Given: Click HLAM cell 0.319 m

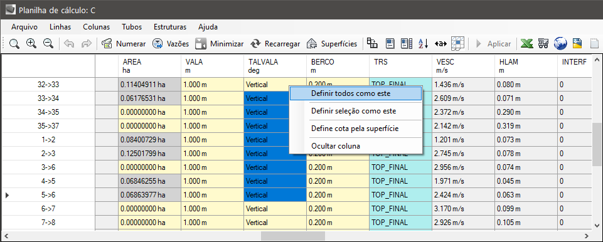Looking at the screenshot, I should point(526,126).
